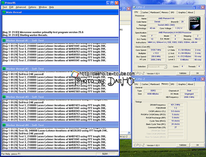Select the Caches tab in lower CPU-Z
206x157 pixels.
pos(145,84)
